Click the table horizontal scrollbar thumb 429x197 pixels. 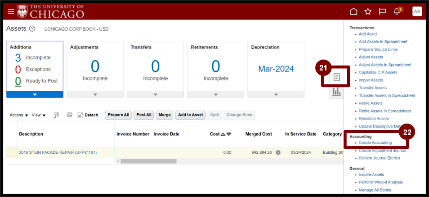pos(148,161)
